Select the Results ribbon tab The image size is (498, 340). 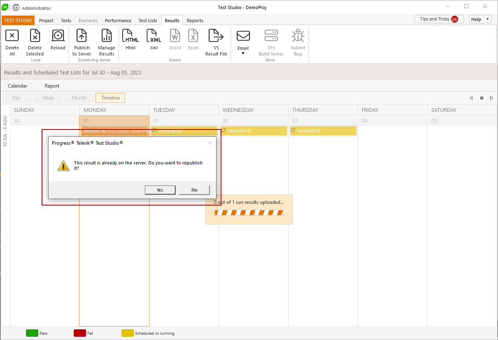172,21
